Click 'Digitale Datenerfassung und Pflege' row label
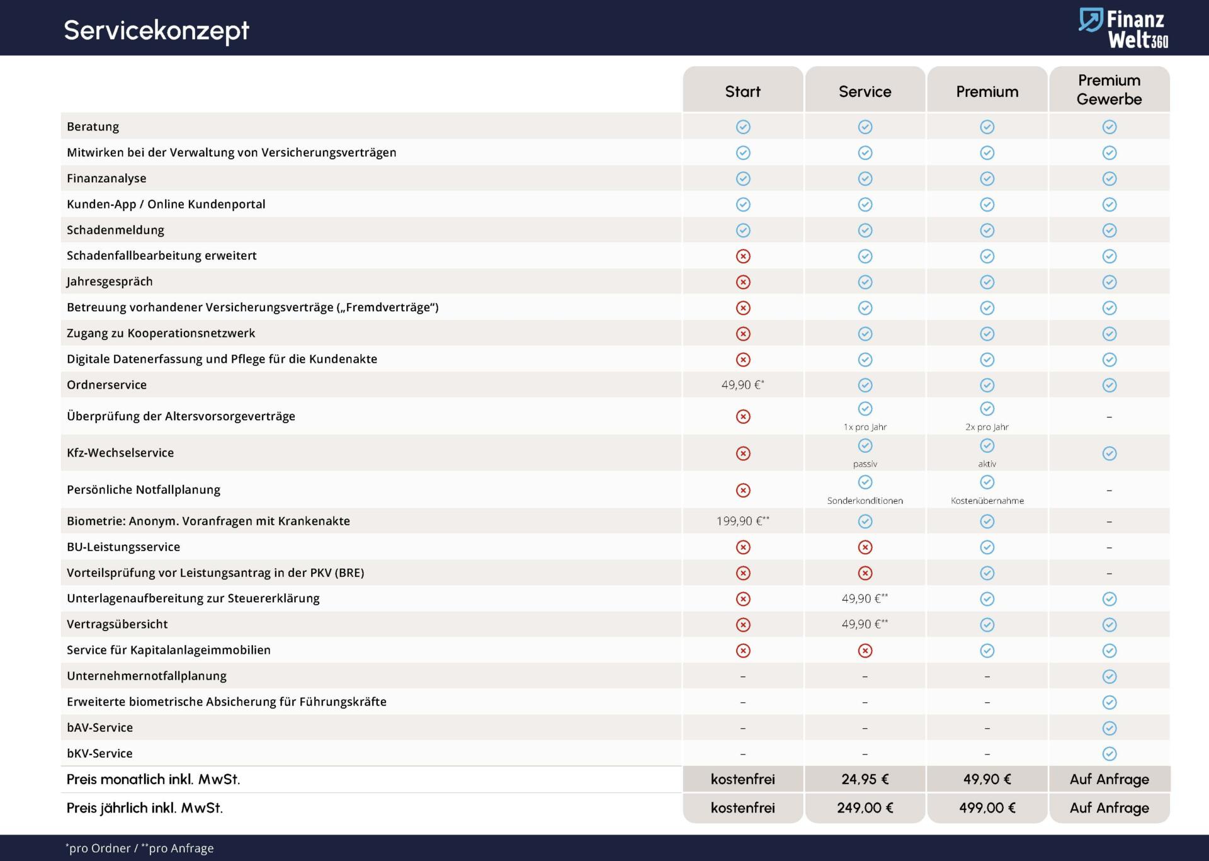The image size is (1209, 861). pyautogui.click(x=222, y=359)
